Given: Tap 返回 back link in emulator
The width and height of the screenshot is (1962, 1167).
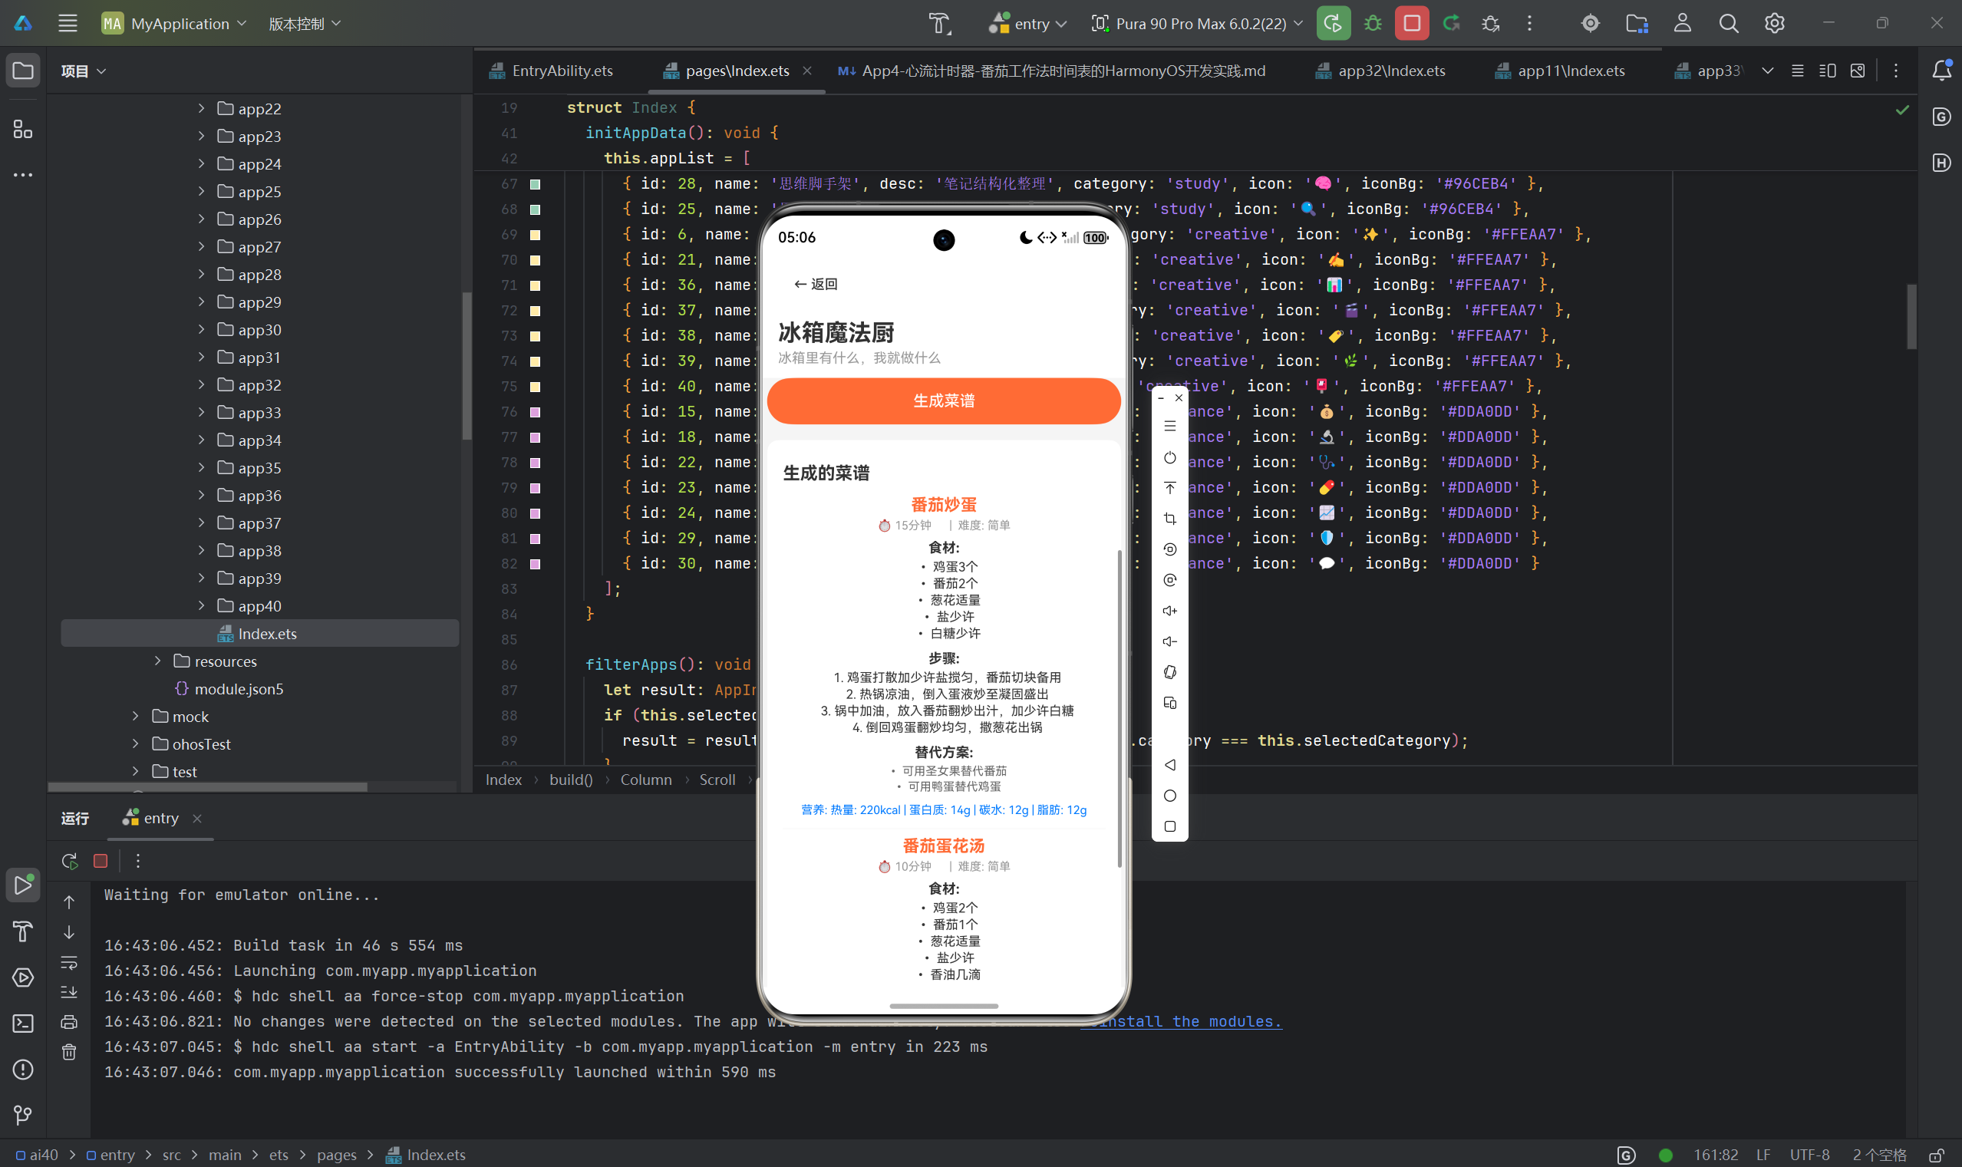Looking at the screenshot, I should point(816,284).
